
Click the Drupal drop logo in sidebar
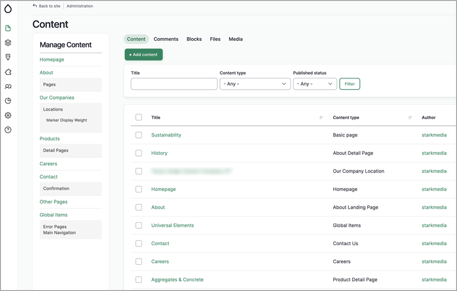[8, 8]
